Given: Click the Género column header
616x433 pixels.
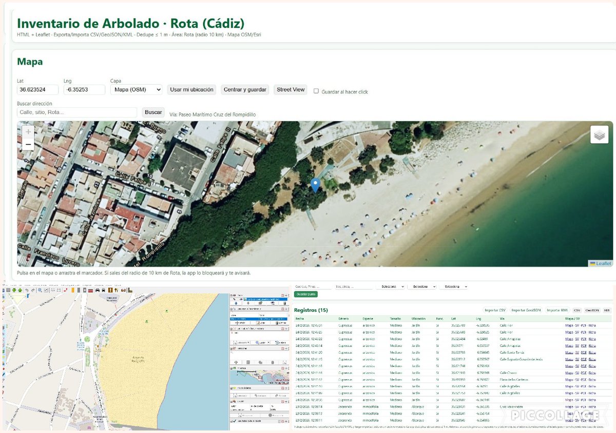Looking at the screenshot, I should tap(343, 319).
